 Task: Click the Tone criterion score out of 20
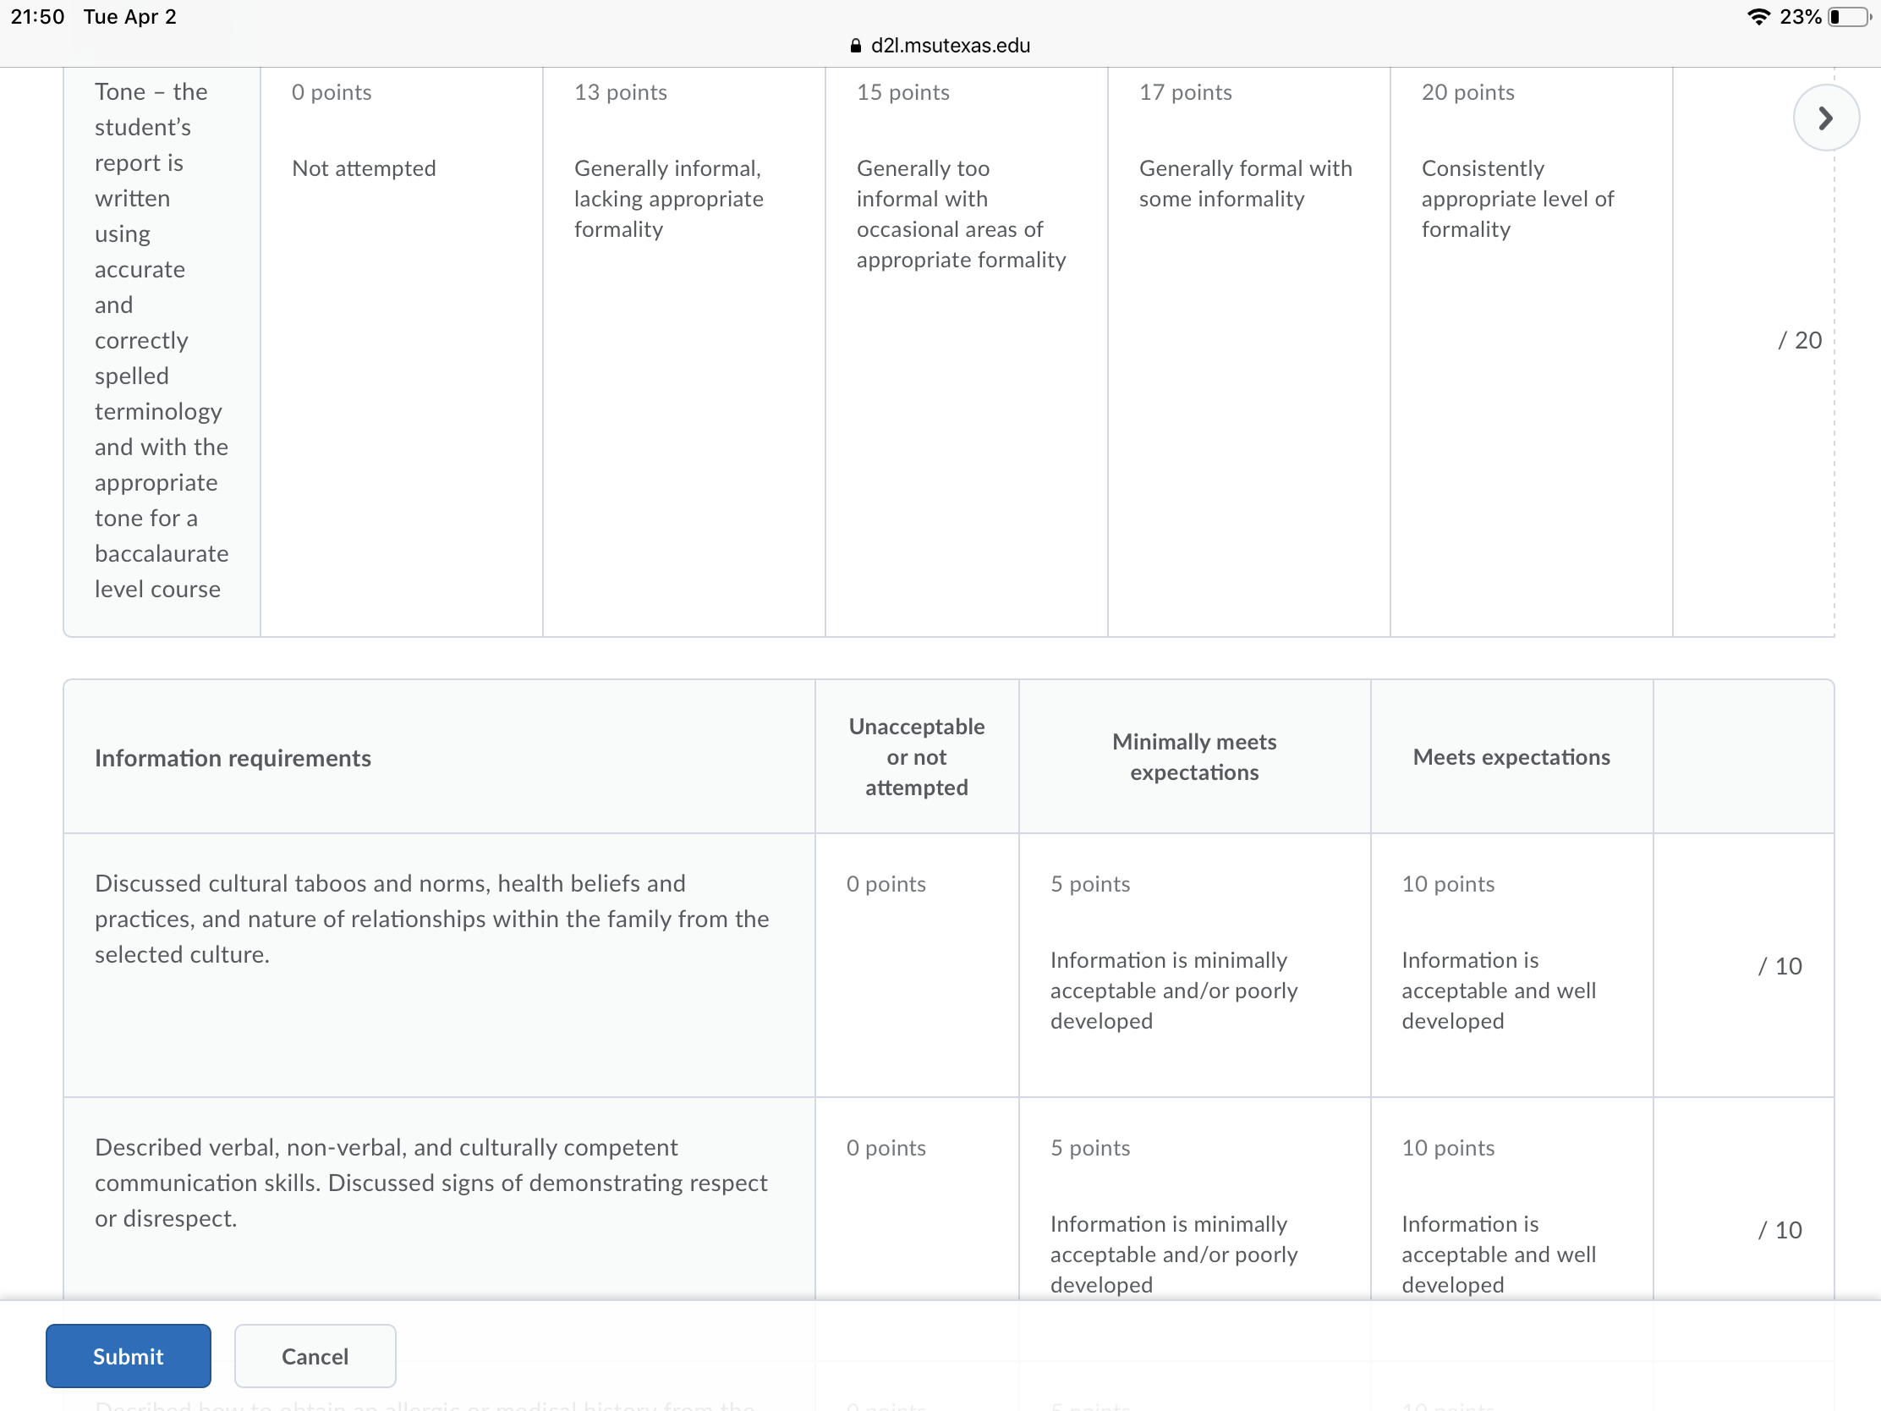tap(1798, 340)
